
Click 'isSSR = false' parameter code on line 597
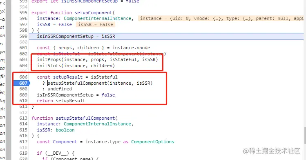click(54, 24)
